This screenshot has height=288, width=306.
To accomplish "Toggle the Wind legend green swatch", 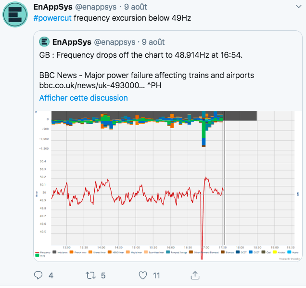I will [37, 255].
